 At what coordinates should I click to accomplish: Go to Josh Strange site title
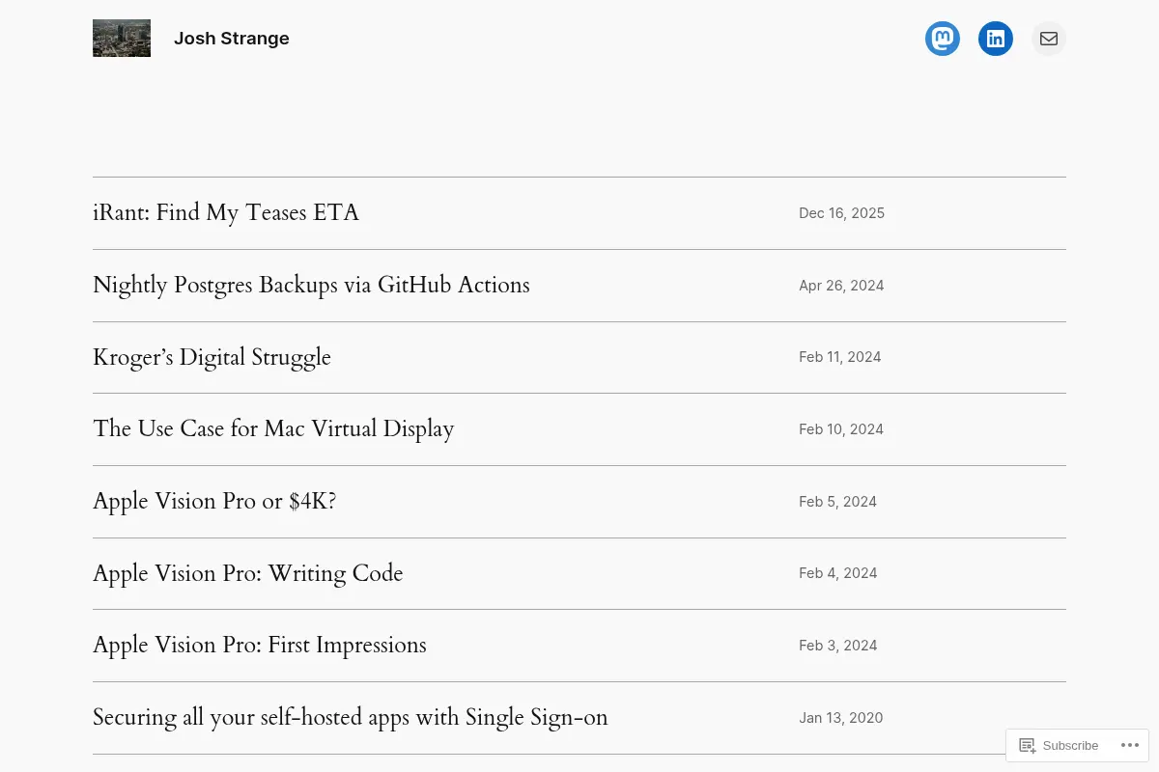tap(232, 39)
